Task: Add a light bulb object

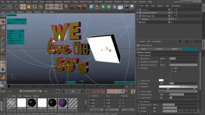Action: [x=132, y=7]
